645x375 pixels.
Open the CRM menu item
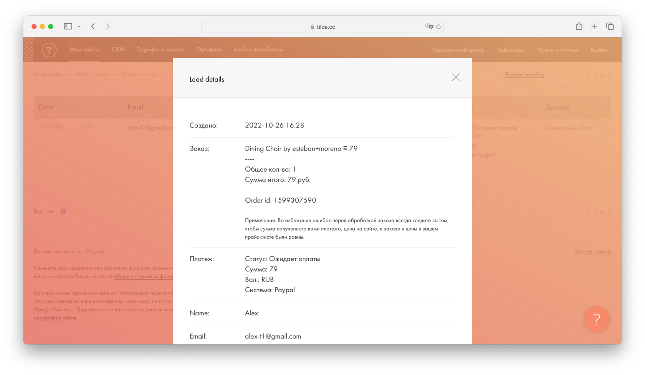pyautogui.click(x=118, y=49)
